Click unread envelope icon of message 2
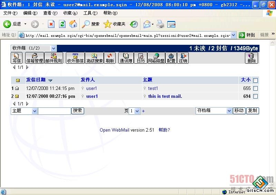276x195 pixels. coord(17,96)
